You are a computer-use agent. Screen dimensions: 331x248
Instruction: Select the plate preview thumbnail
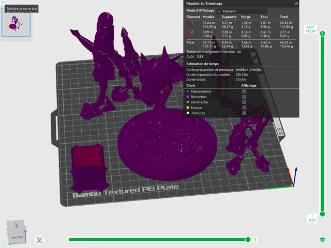16,22
